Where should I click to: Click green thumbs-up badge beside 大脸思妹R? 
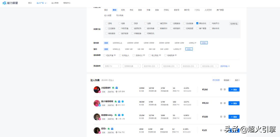tap(113, 88)
